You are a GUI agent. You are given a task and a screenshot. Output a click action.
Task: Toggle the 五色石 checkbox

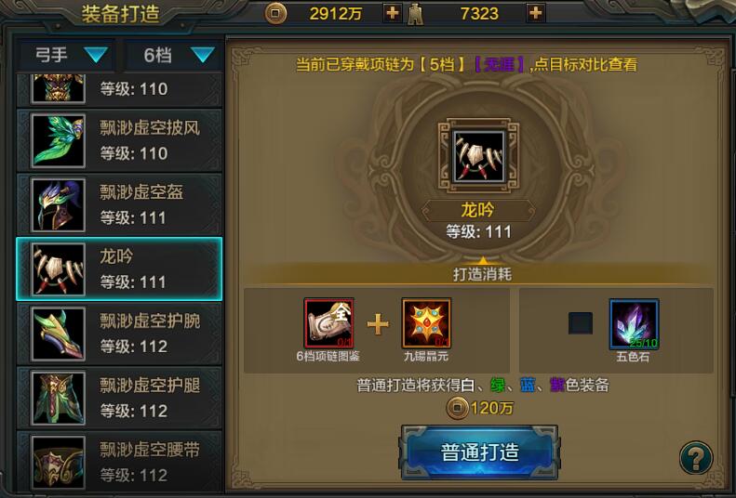tap(581, 323)
